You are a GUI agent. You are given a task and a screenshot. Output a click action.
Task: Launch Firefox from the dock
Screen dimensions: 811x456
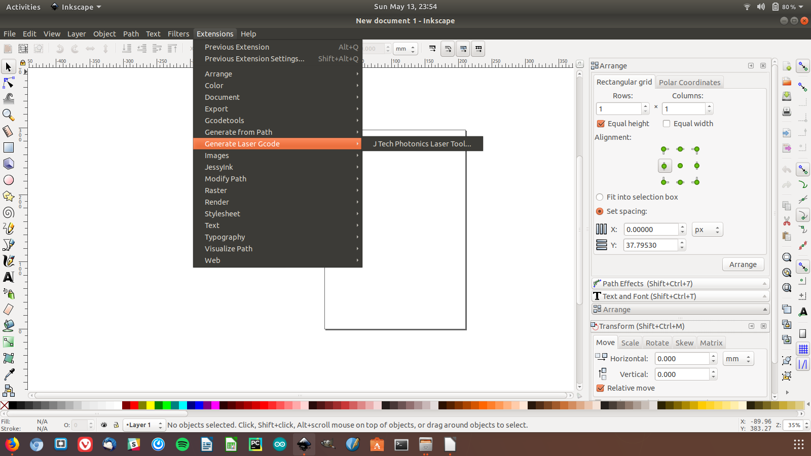click(12, 444)
